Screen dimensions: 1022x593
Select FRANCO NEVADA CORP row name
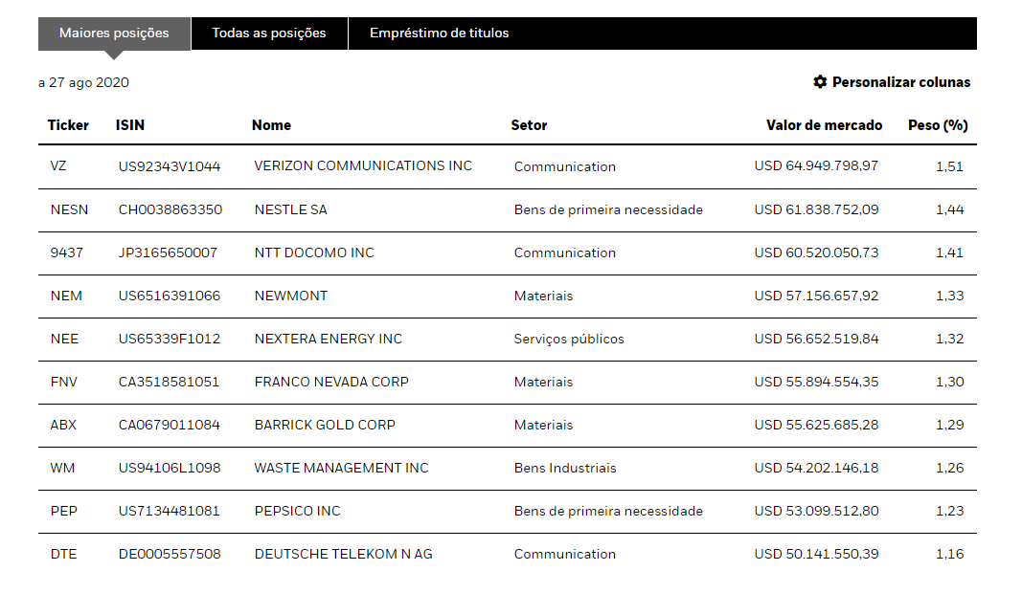coord(331,382)
